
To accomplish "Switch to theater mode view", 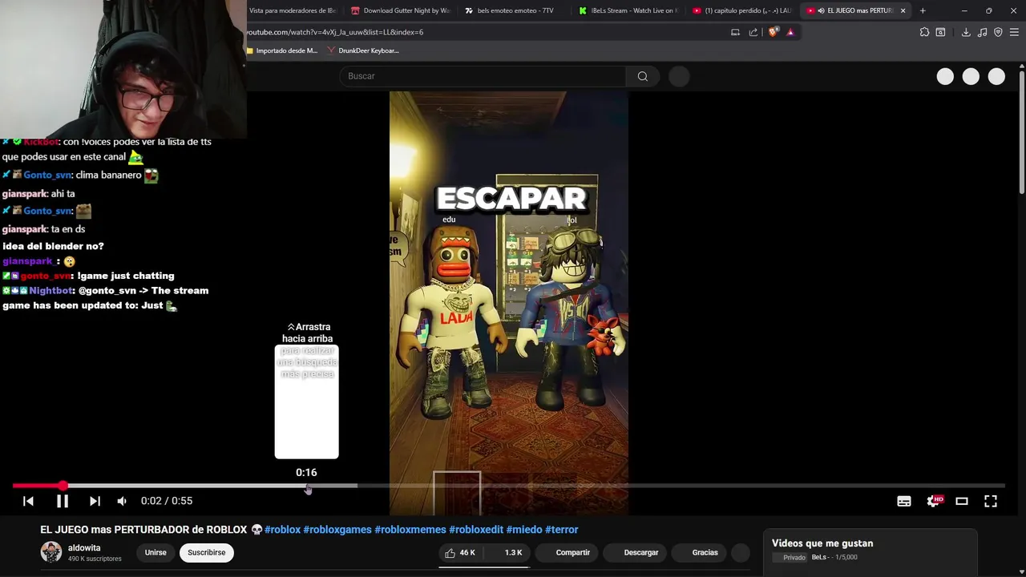I will pyautogui.click(x=962, y=501).
